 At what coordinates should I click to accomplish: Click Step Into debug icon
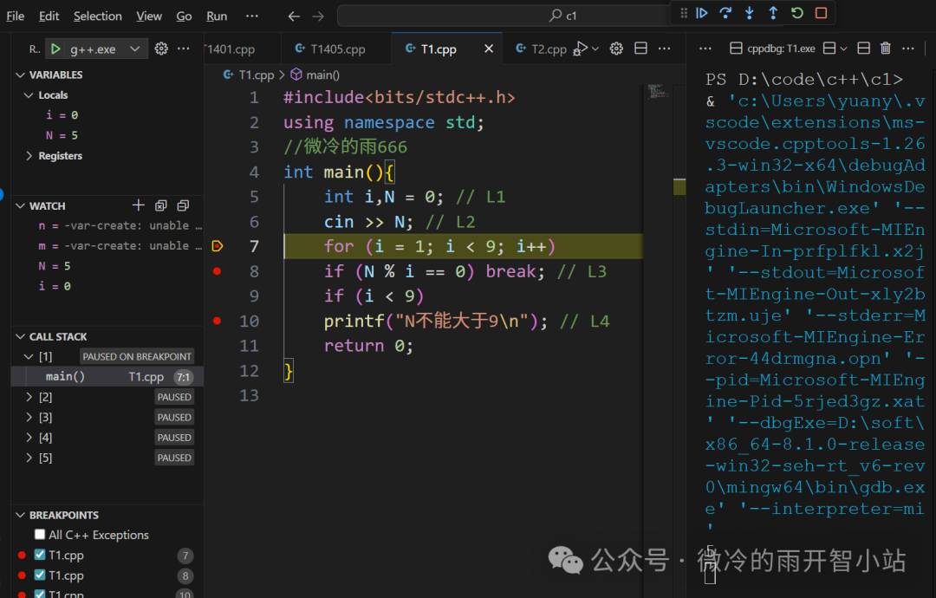point(749,13)
